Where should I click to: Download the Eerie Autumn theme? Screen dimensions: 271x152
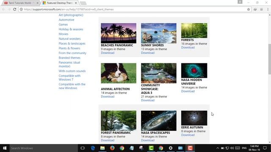click(188, 135)
